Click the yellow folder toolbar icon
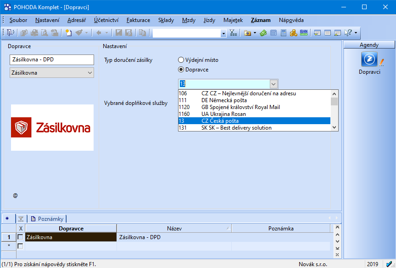The height and width of the screenshot is (268, 396). pyautogui.click(x=247, y=33)
